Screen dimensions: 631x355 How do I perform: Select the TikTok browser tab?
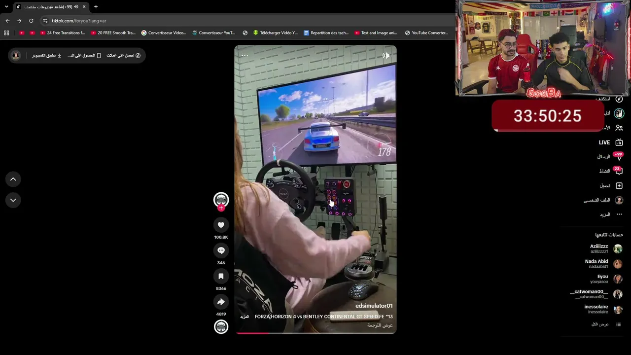[51, 7]
